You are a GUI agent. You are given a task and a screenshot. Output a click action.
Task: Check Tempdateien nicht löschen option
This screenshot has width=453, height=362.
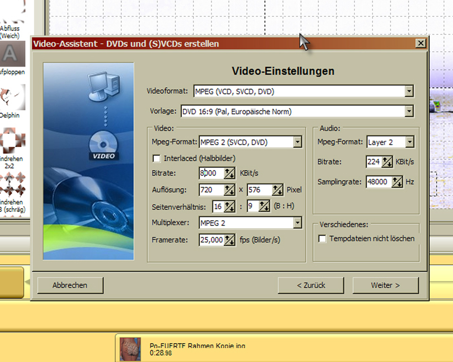click(x=322, y=239)
